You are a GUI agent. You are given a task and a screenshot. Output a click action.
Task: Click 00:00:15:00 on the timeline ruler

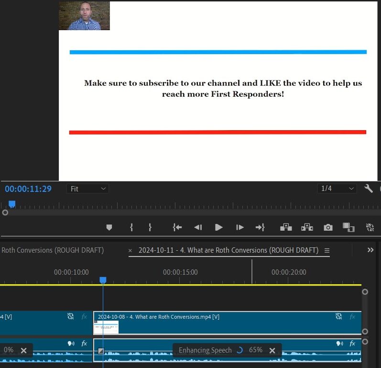[x=180, y=272]
